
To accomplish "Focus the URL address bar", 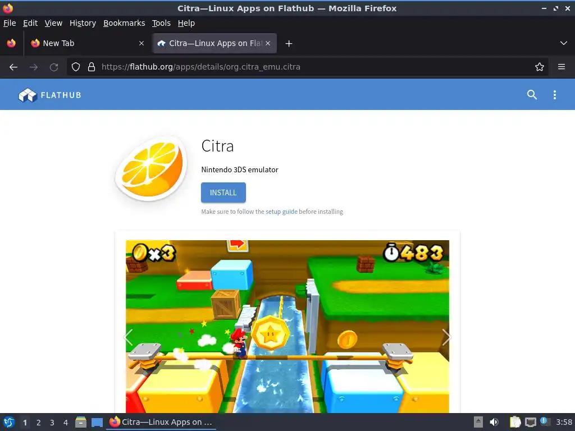I will [x=308, y=67].
